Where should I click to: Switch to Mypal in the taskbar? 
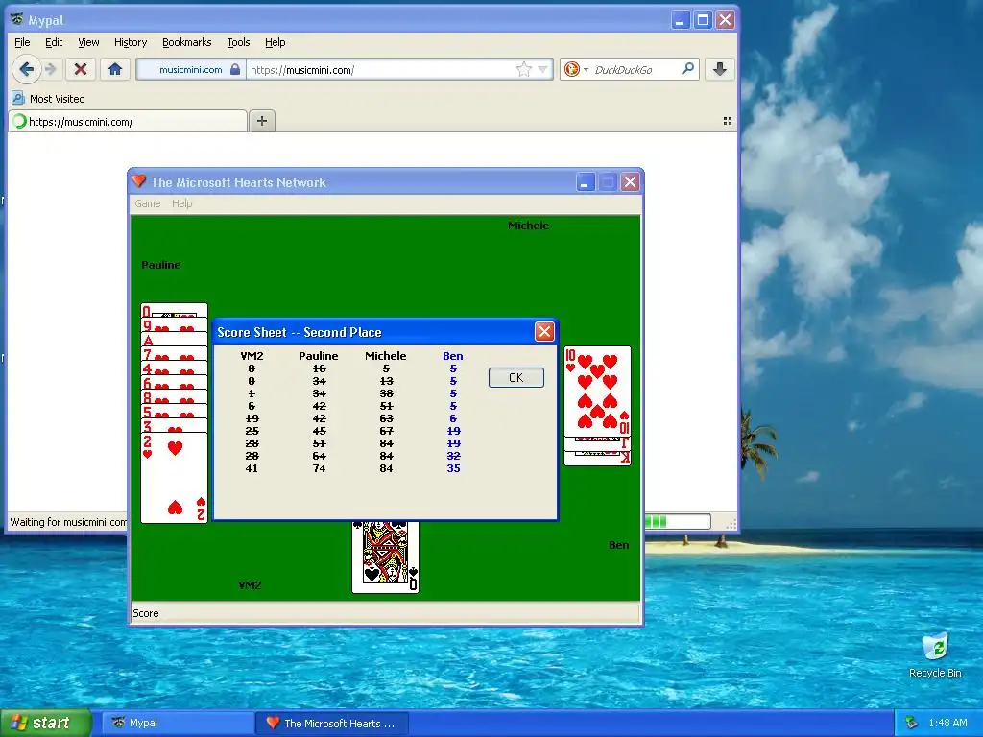(178, 723)
